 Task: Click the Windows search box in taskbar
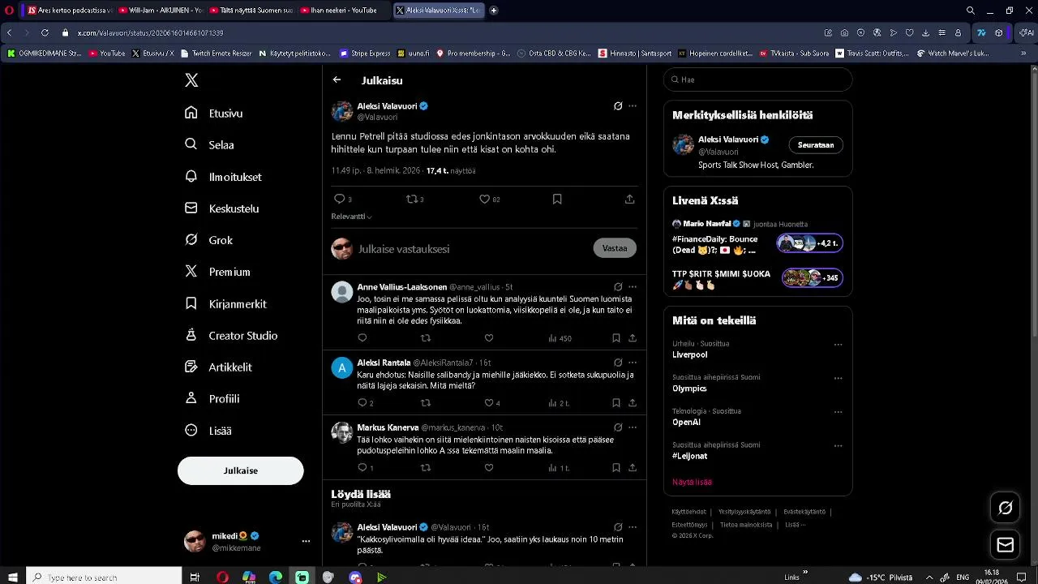[x=105, y=578]
